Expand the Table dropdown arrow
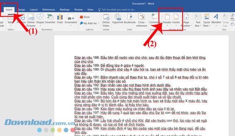The image size is (235, 136). [11, 26]
